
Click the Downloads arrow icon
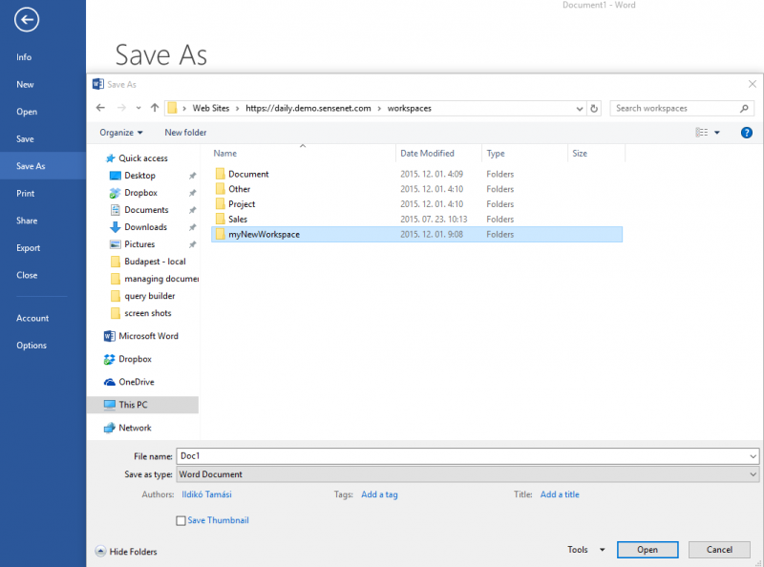[115, 227]
